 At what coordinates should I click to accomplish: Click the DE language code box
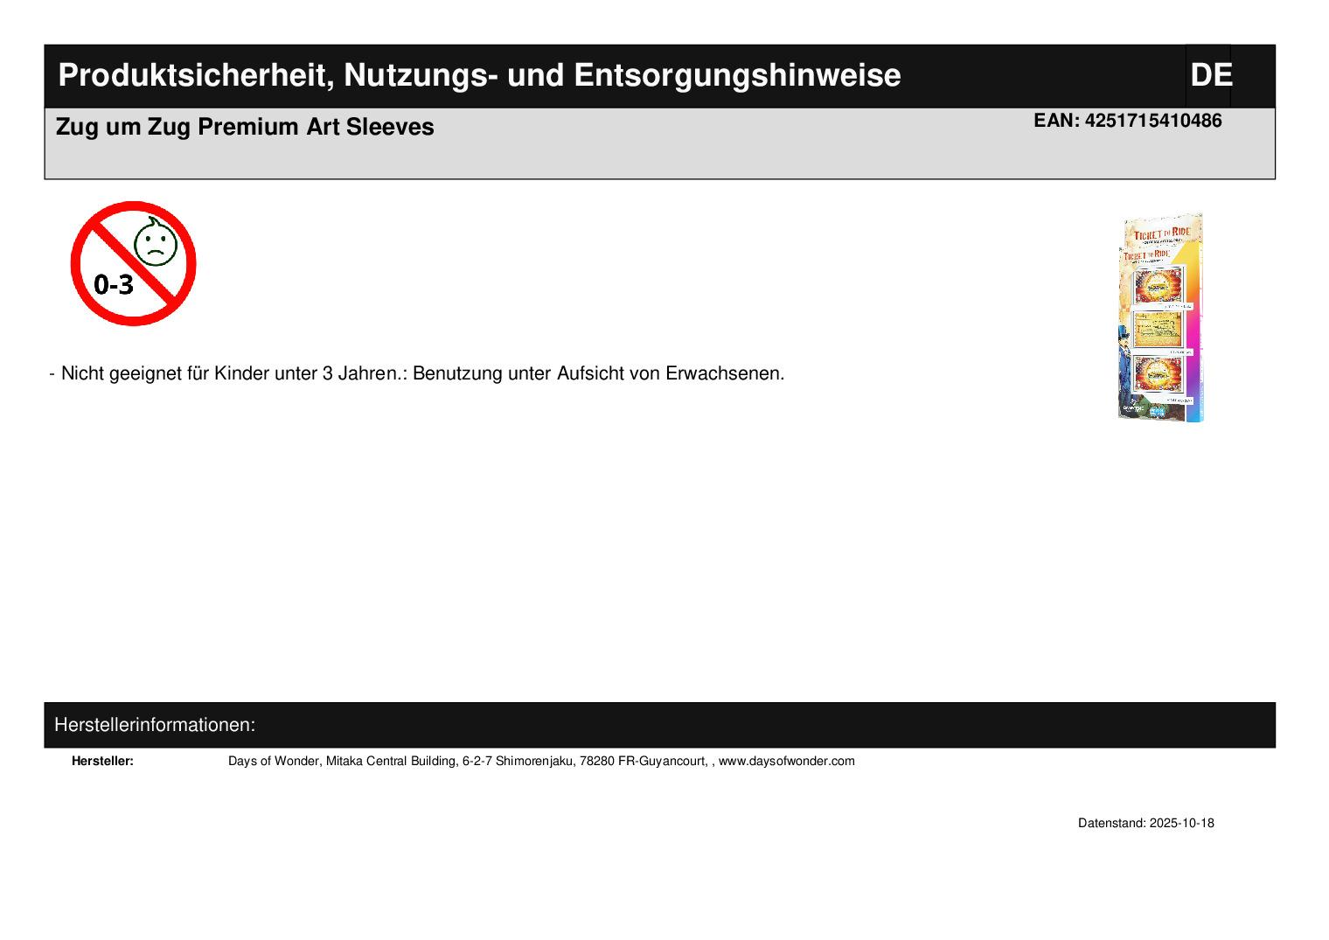coord(1210,75)
